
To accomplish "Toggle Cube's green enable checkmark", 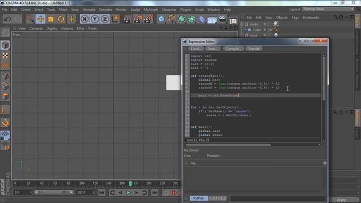I will (x=271, y=30).
